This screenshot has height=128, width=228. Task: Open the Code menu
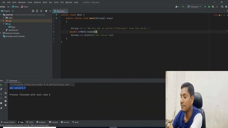click(30, 2)
